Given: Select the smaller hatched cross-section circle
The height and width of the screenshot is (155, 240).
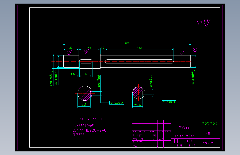Looking at the screenshot, I should 138,93.
